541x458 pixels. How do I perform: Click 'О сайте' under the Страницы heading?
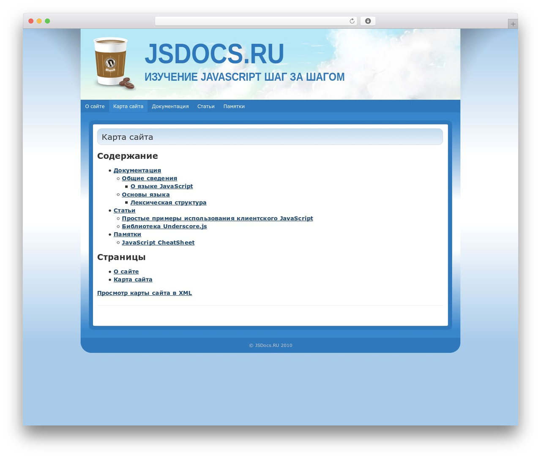point(126,272)
